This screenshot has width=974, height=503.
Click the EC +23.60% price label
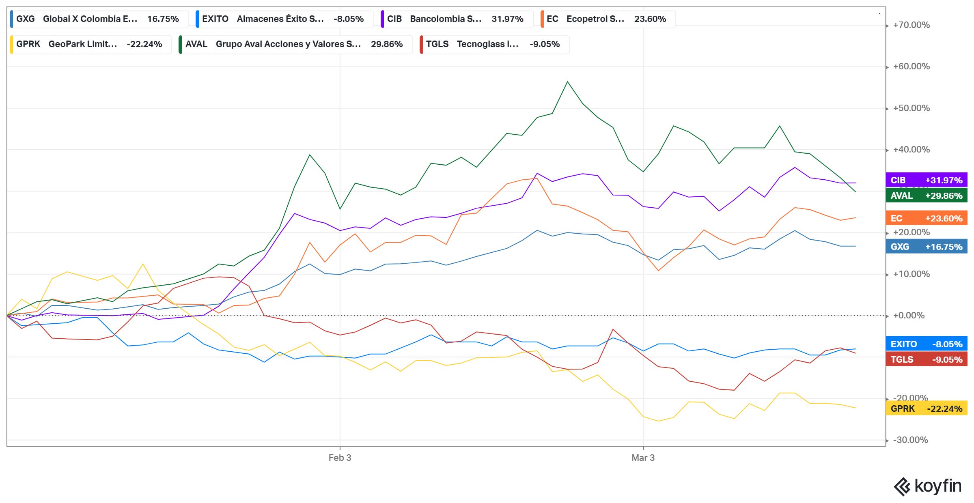pyautogui.click(x=927, y=218)
